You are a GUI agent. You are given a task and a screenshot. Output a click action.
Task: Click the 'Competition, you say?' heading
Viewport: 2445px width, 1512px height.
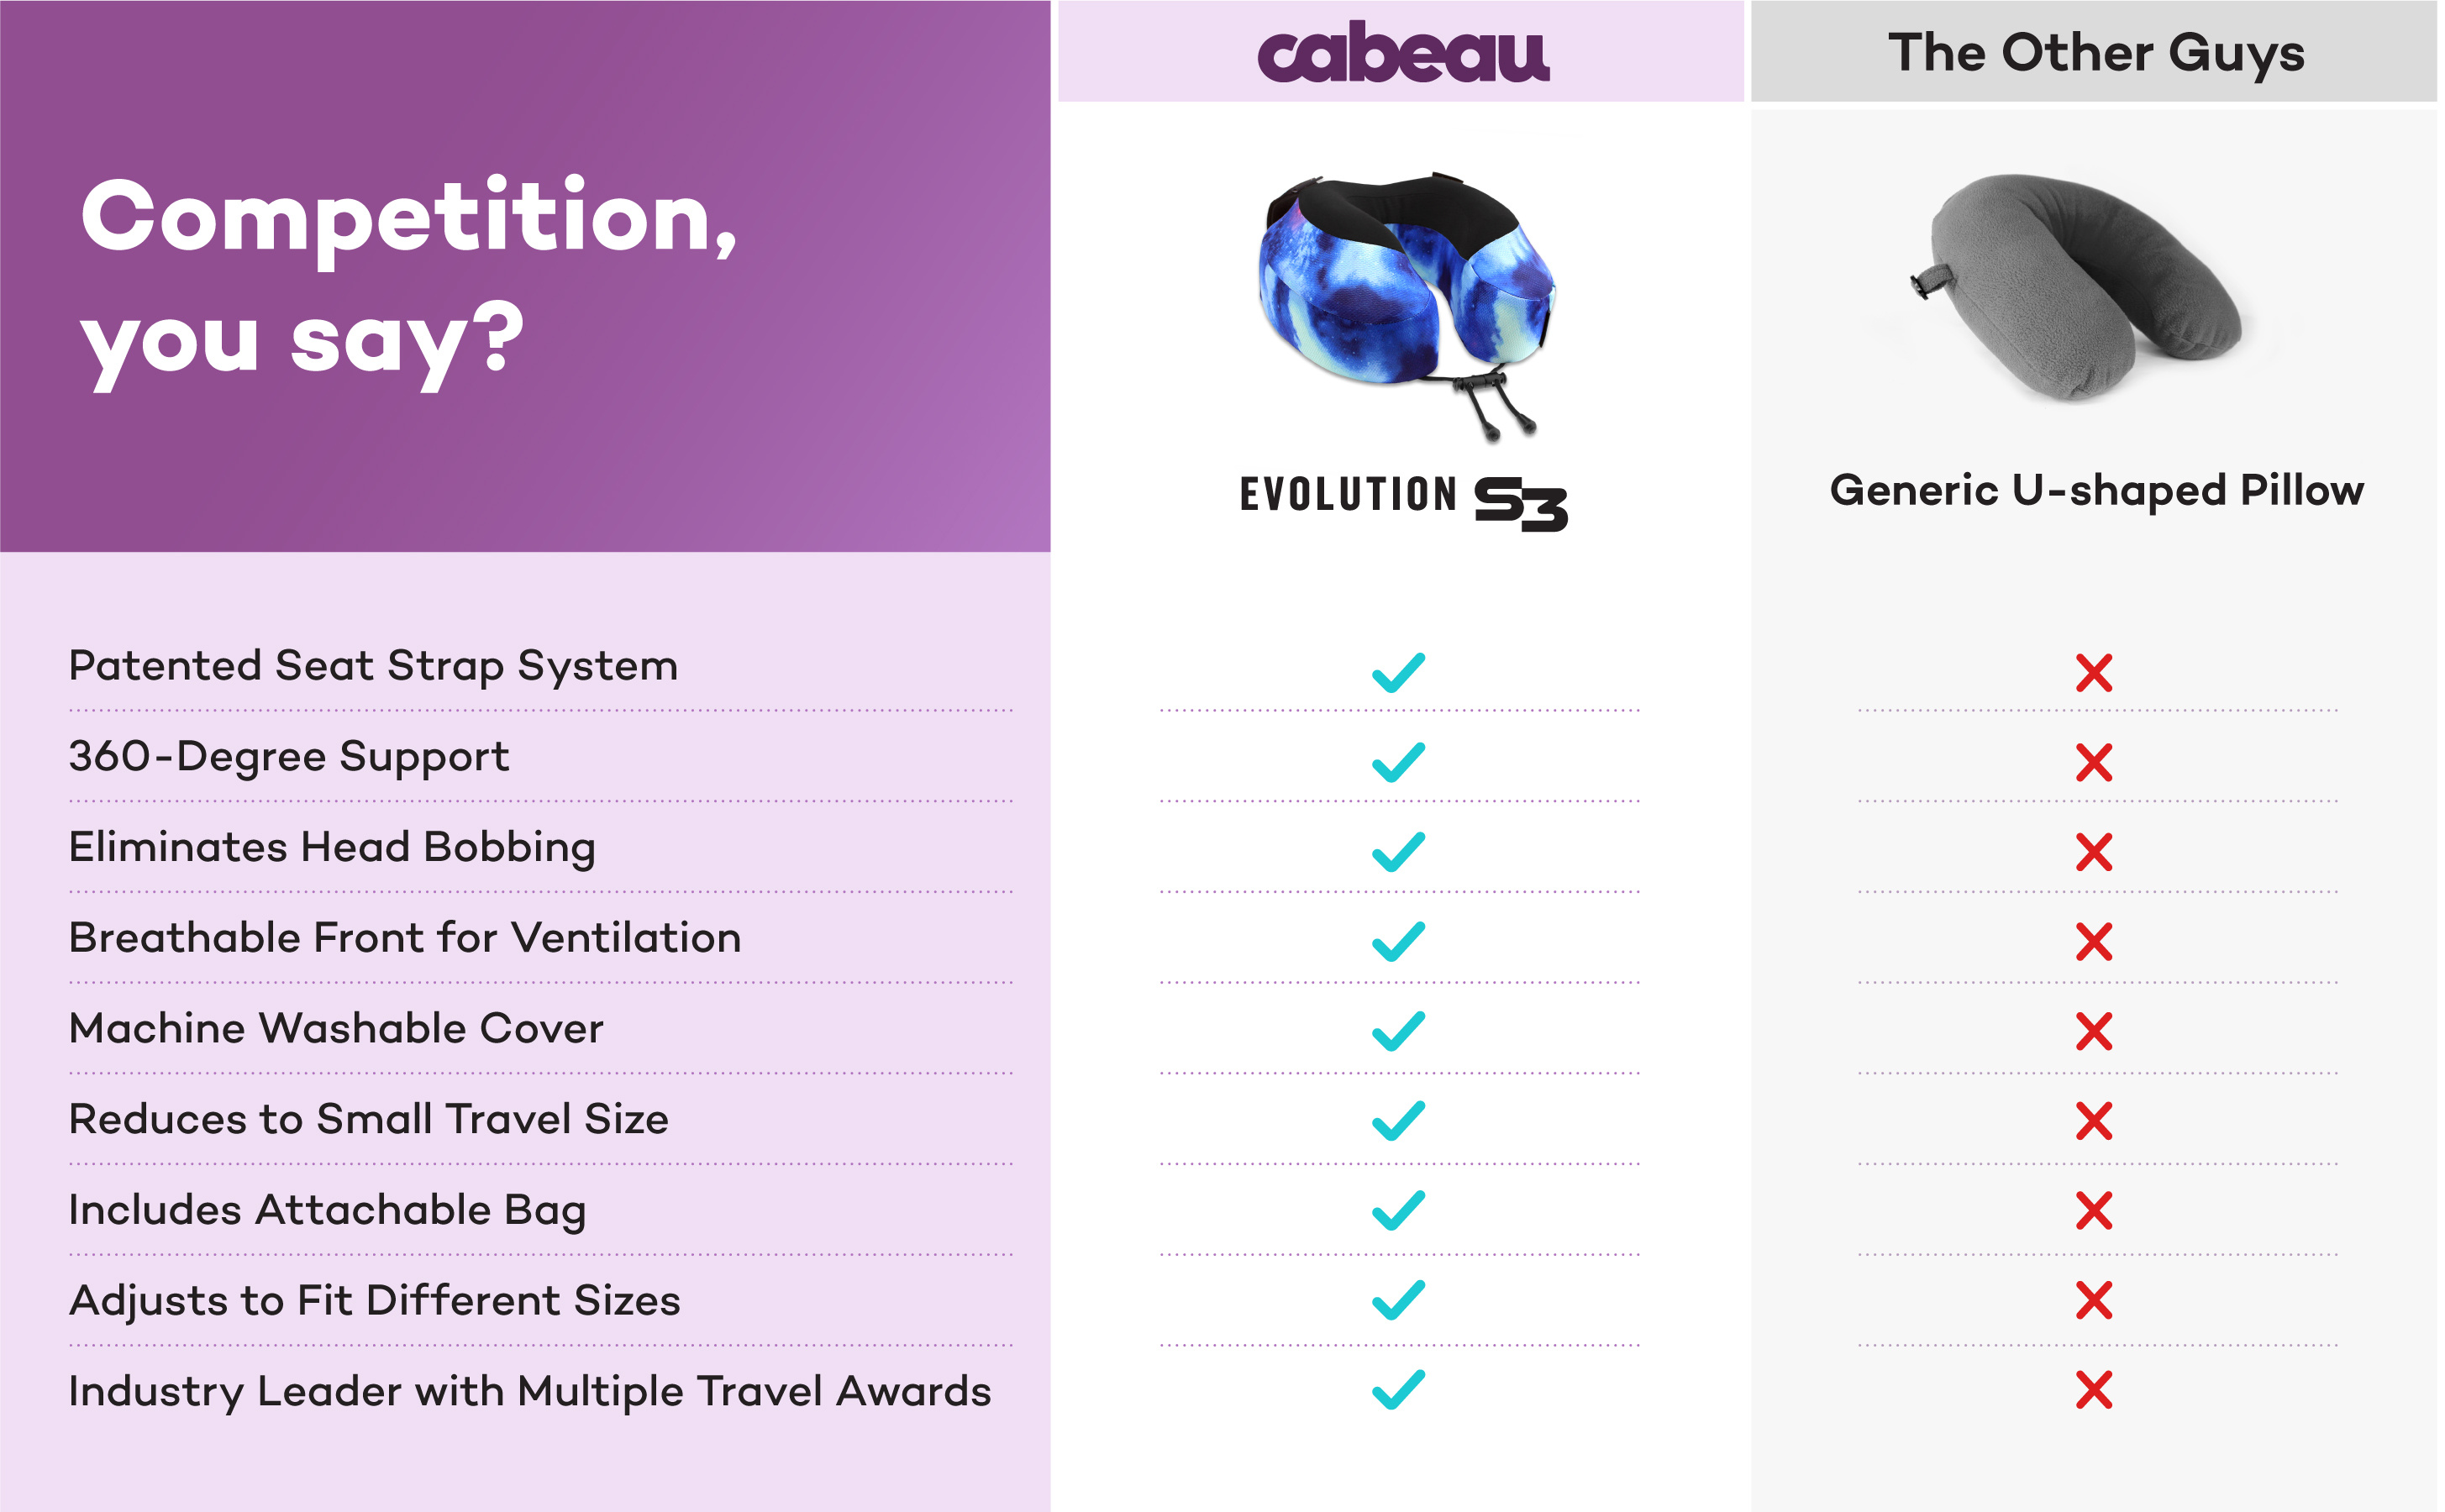pyautogui.click(x=409, y=281)
